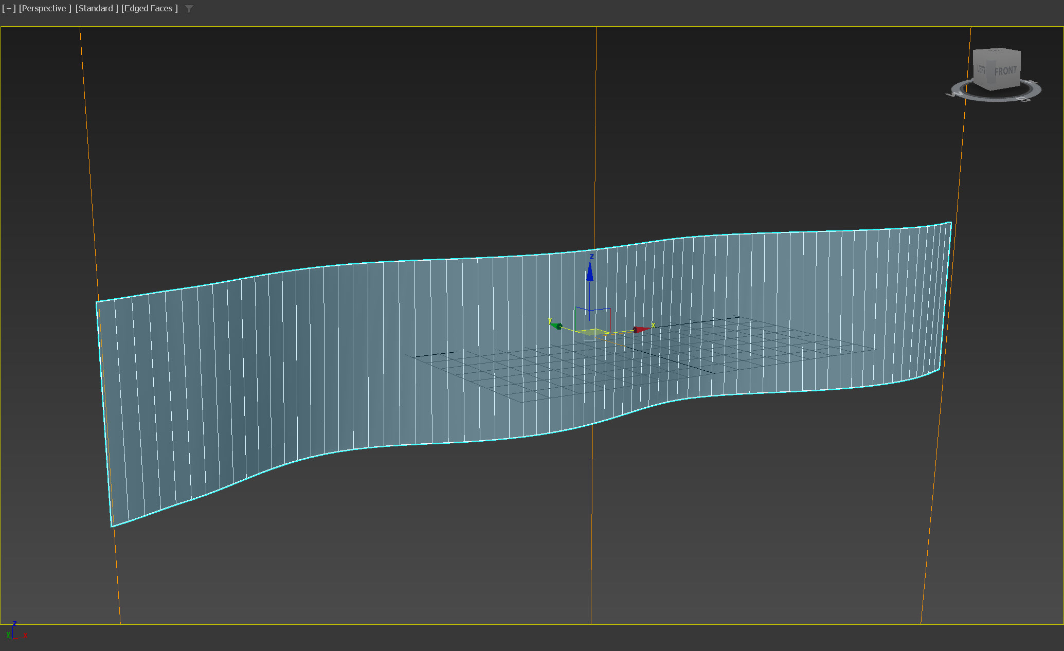Screen dimensions: 1064x651
Task: Open the Perspective point-of-view menu
Action: 45,9
